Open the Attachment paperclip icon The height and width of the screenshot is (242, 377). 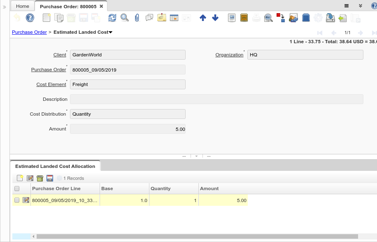coord(137,18)
